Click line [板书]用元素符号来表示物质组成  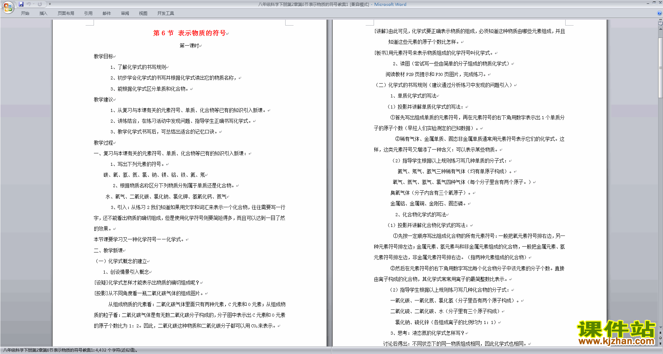435,53
